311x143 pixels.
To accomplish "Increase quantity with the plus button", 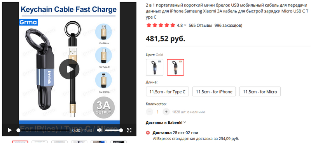I will click(x=166, y=112).
